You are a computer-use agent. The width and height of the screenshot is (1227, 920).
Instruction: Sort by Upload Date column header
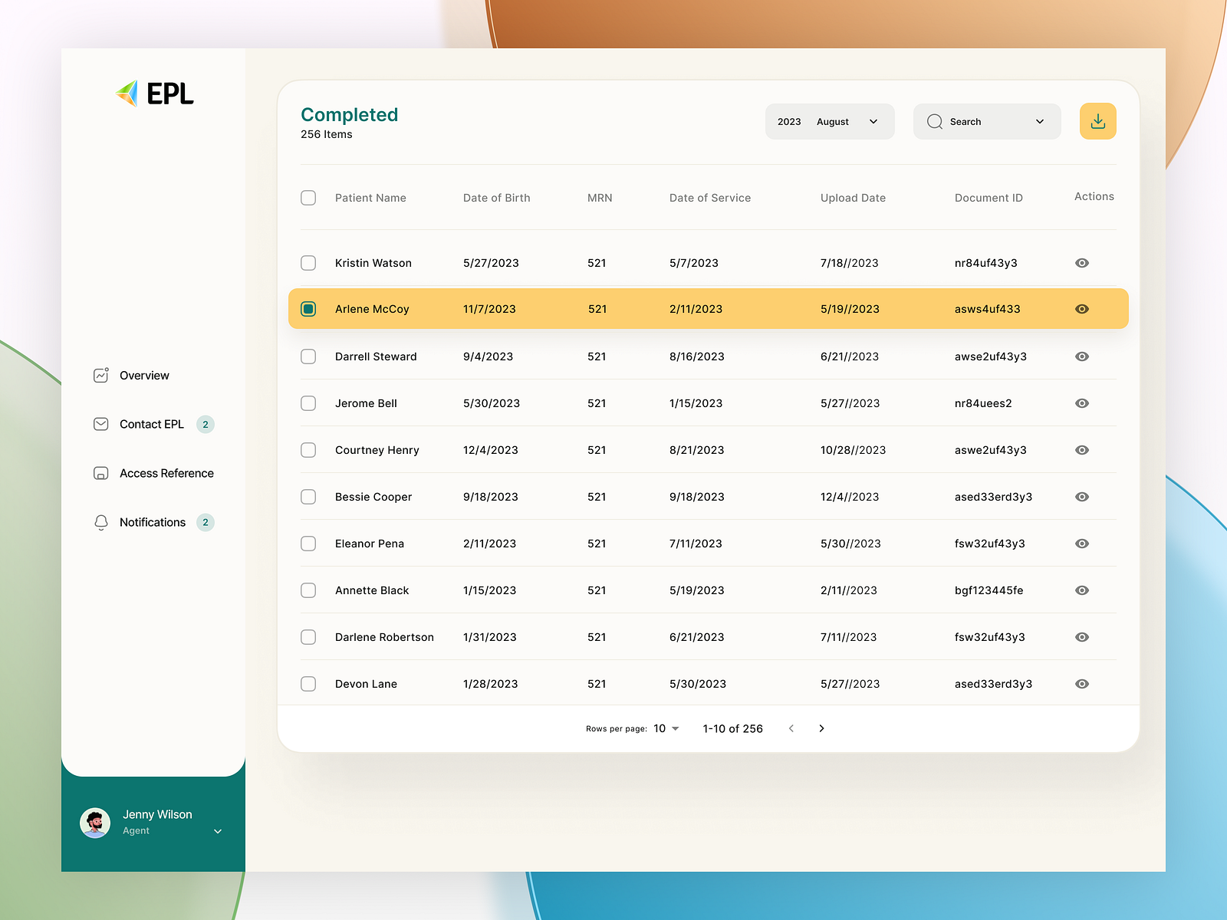click(x=853, y=198)
